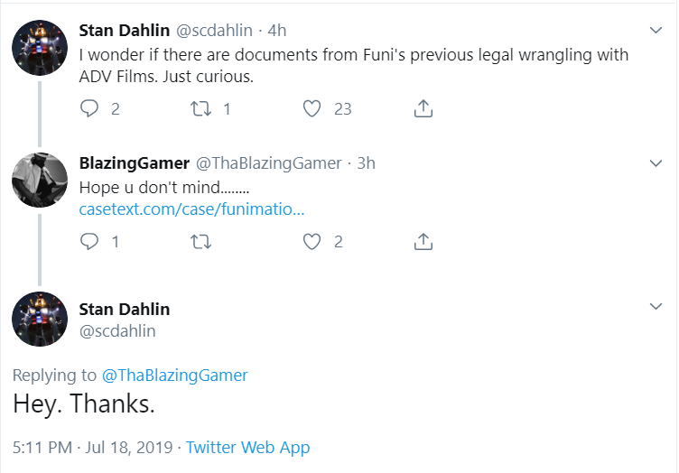Image resolution: width=679 pixels, height=473 pixels.
Task: Open the 4h timestamp on first tweet
Action: coord(276,31)
